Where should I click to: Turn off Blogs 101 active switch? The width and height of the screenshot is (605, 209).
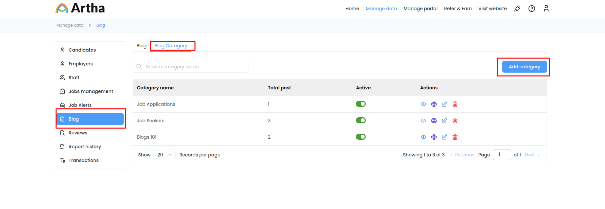tap(361, 137)
